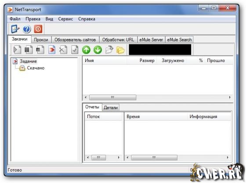Open the Сервис menu

tap(65, 19)
